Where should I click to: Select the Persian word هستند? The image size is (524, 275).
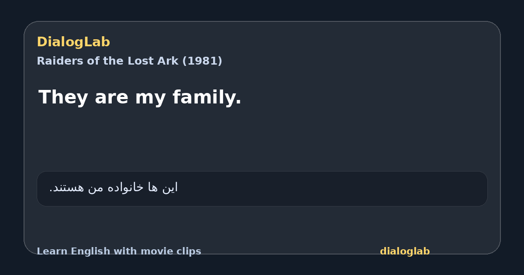(x=68, y=187)
